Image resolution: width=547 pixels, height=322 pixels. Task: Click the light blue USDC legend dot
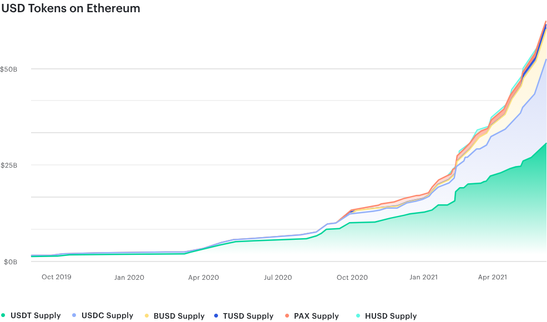[74, 316]
